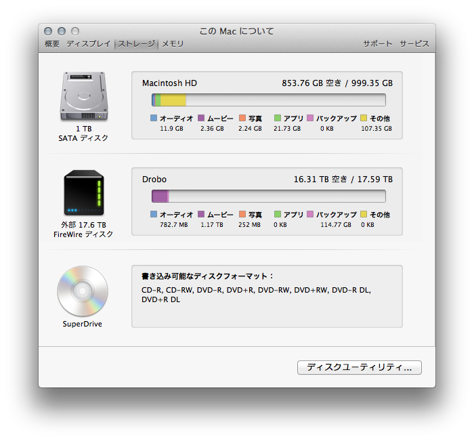Click the 1 TB SATA ディスク label

[x=83, y=133]
